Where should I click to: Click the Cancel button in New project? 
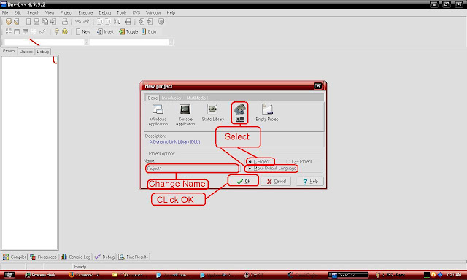pyautogui.click(x=276, y=182)
